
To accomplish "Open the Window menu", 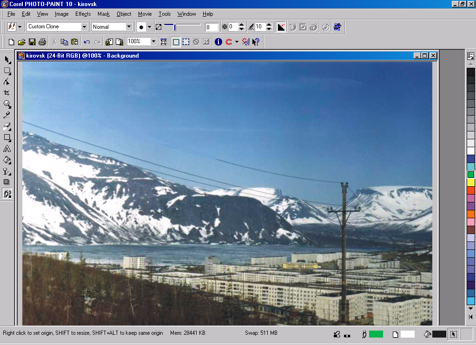I will tap(187, 14).
